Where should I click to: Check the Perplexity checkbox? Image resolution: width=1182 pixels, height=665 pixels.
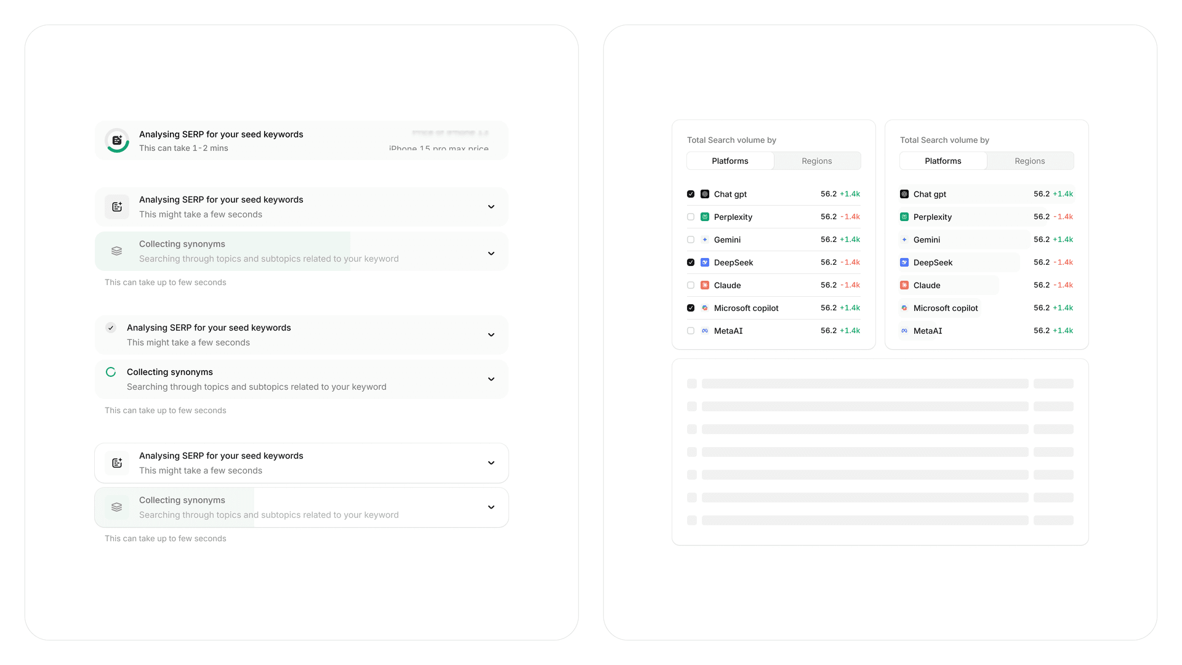(691, 217)
